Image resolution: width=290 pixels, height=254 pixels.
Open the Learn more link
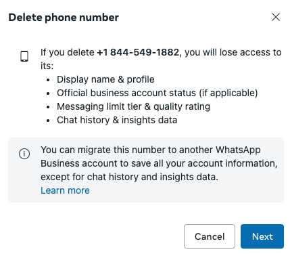tap(65, 190)
